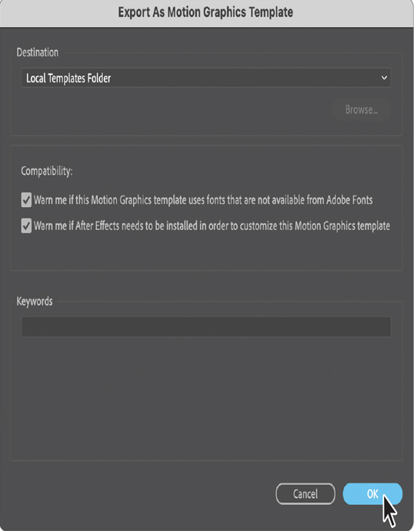Toggle via 'Warn me if this Motion Graphics template uses fonts' label

[203, 200]
